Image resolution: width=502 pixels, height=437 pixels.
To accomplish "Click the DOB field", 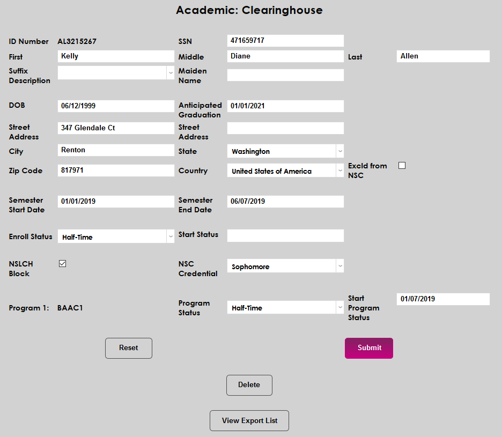I will [x=115, y=106].
